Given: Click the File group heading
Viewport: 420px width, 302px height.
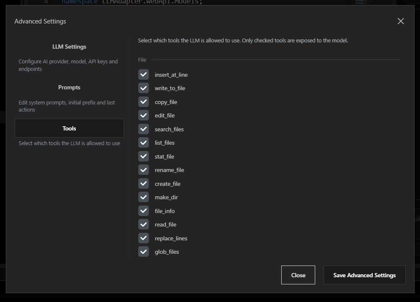Looking at the screenshot, I should [142, 60].
